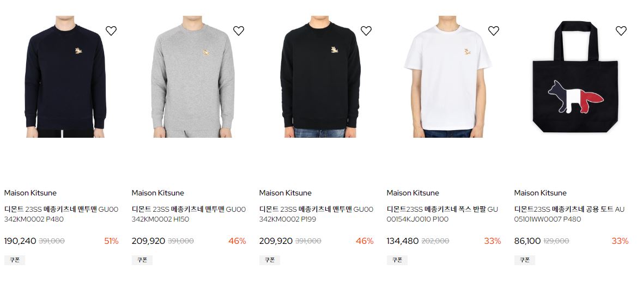The image size is (643, 282).
Task: Click Maison Kitsune brand above navy sweatshirt
Action: [x=31, y=193]
